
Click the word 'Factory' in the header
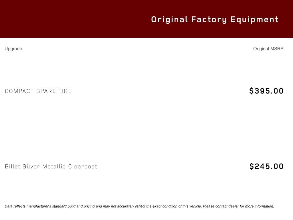pos(209,19)
